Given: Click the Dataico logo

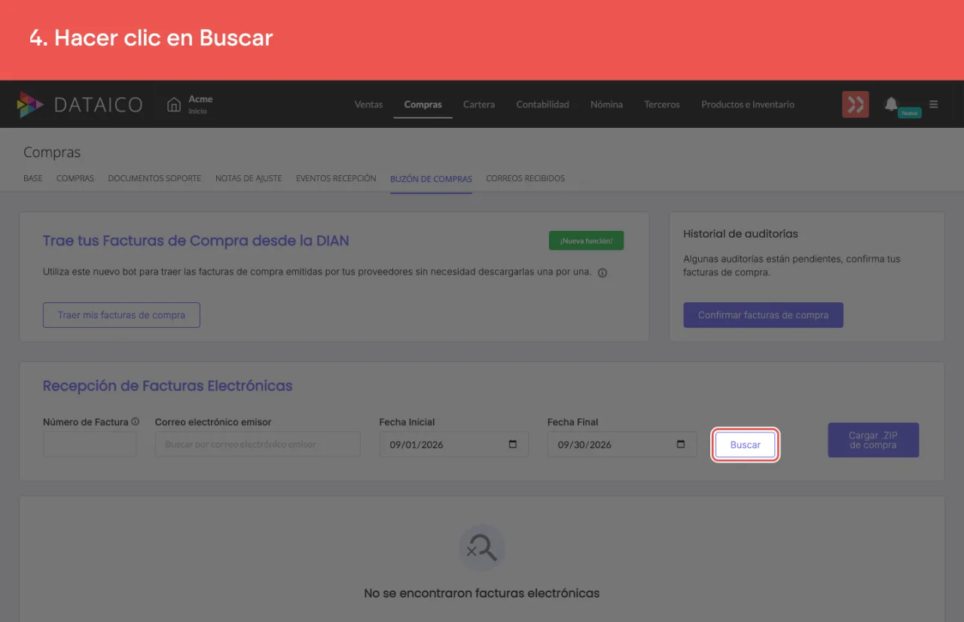Looking at the screenshot, I should 80,105.
